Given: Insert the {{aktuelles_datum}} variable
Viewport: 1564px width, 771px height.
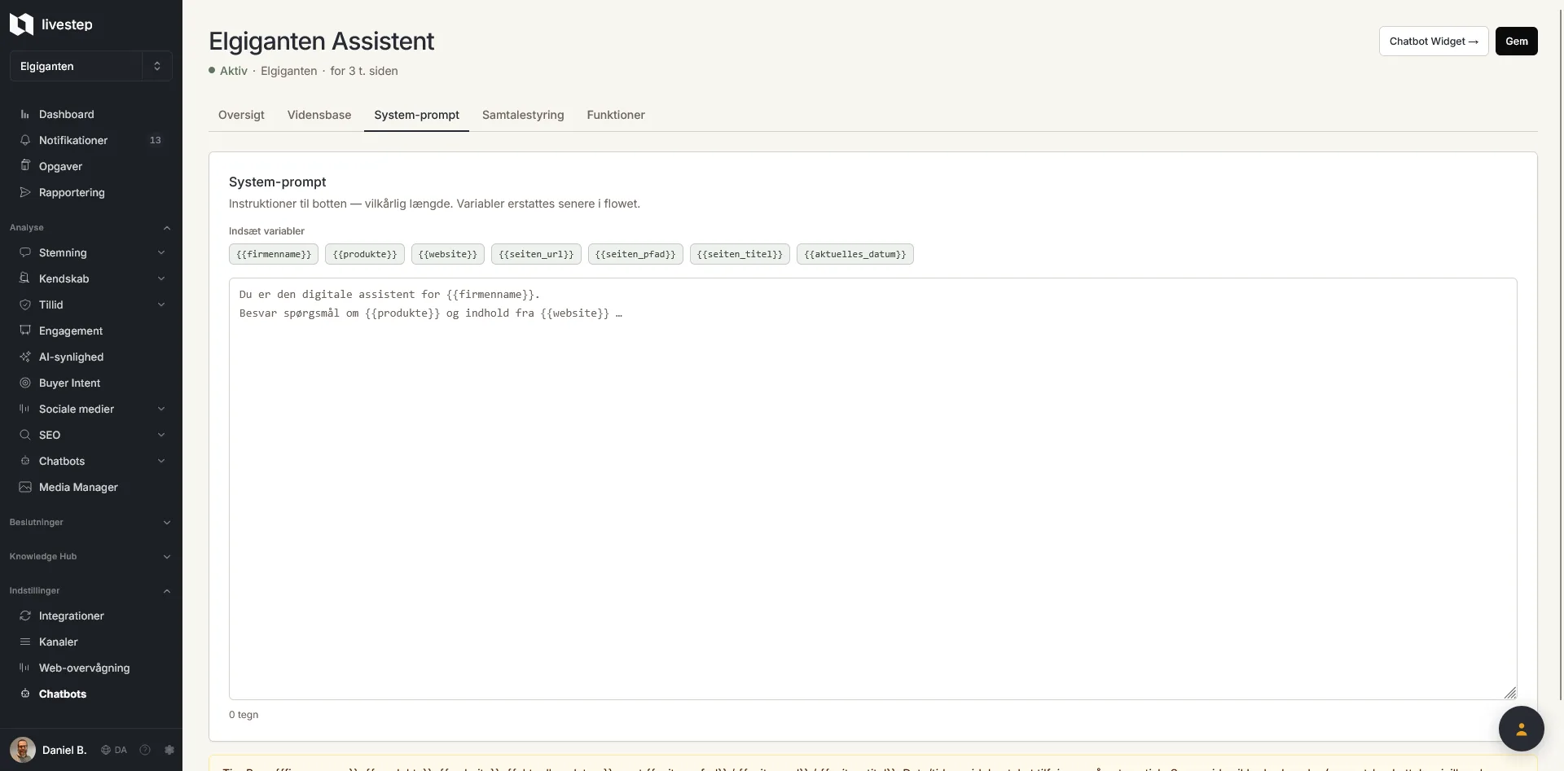Looking at the screenshot, I should [855, 254].
